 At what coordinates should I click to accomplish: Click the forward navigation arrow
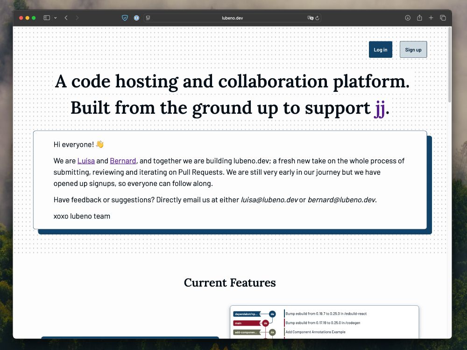click(77, 18)
